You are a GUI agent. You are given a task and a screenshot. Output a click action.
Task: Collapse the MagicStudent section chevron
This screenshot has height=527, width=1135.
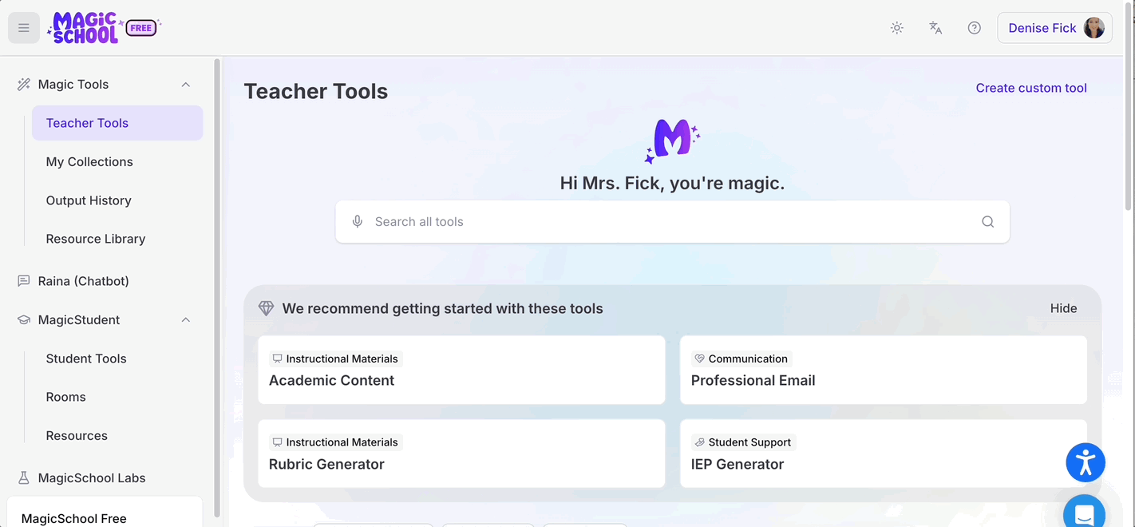[185, 319]
